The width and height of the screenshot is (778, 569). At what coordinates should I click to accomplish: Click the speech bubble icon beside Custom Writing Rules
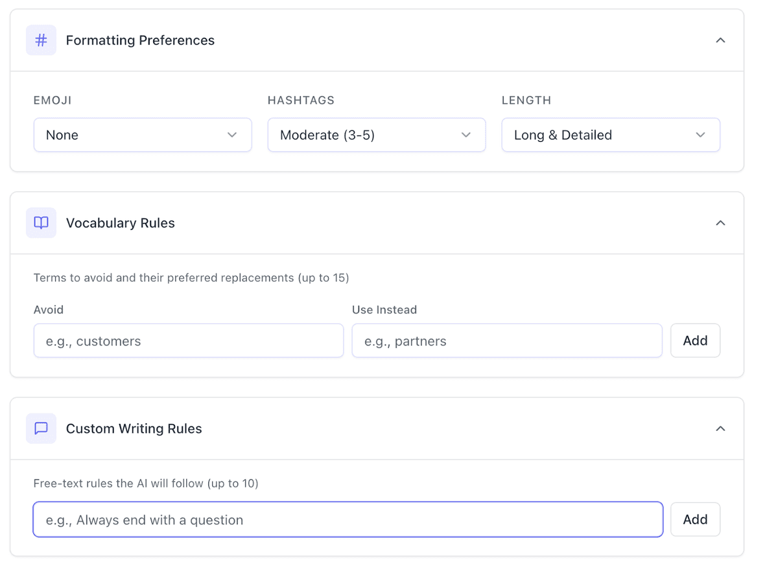[x=41, y=428]
